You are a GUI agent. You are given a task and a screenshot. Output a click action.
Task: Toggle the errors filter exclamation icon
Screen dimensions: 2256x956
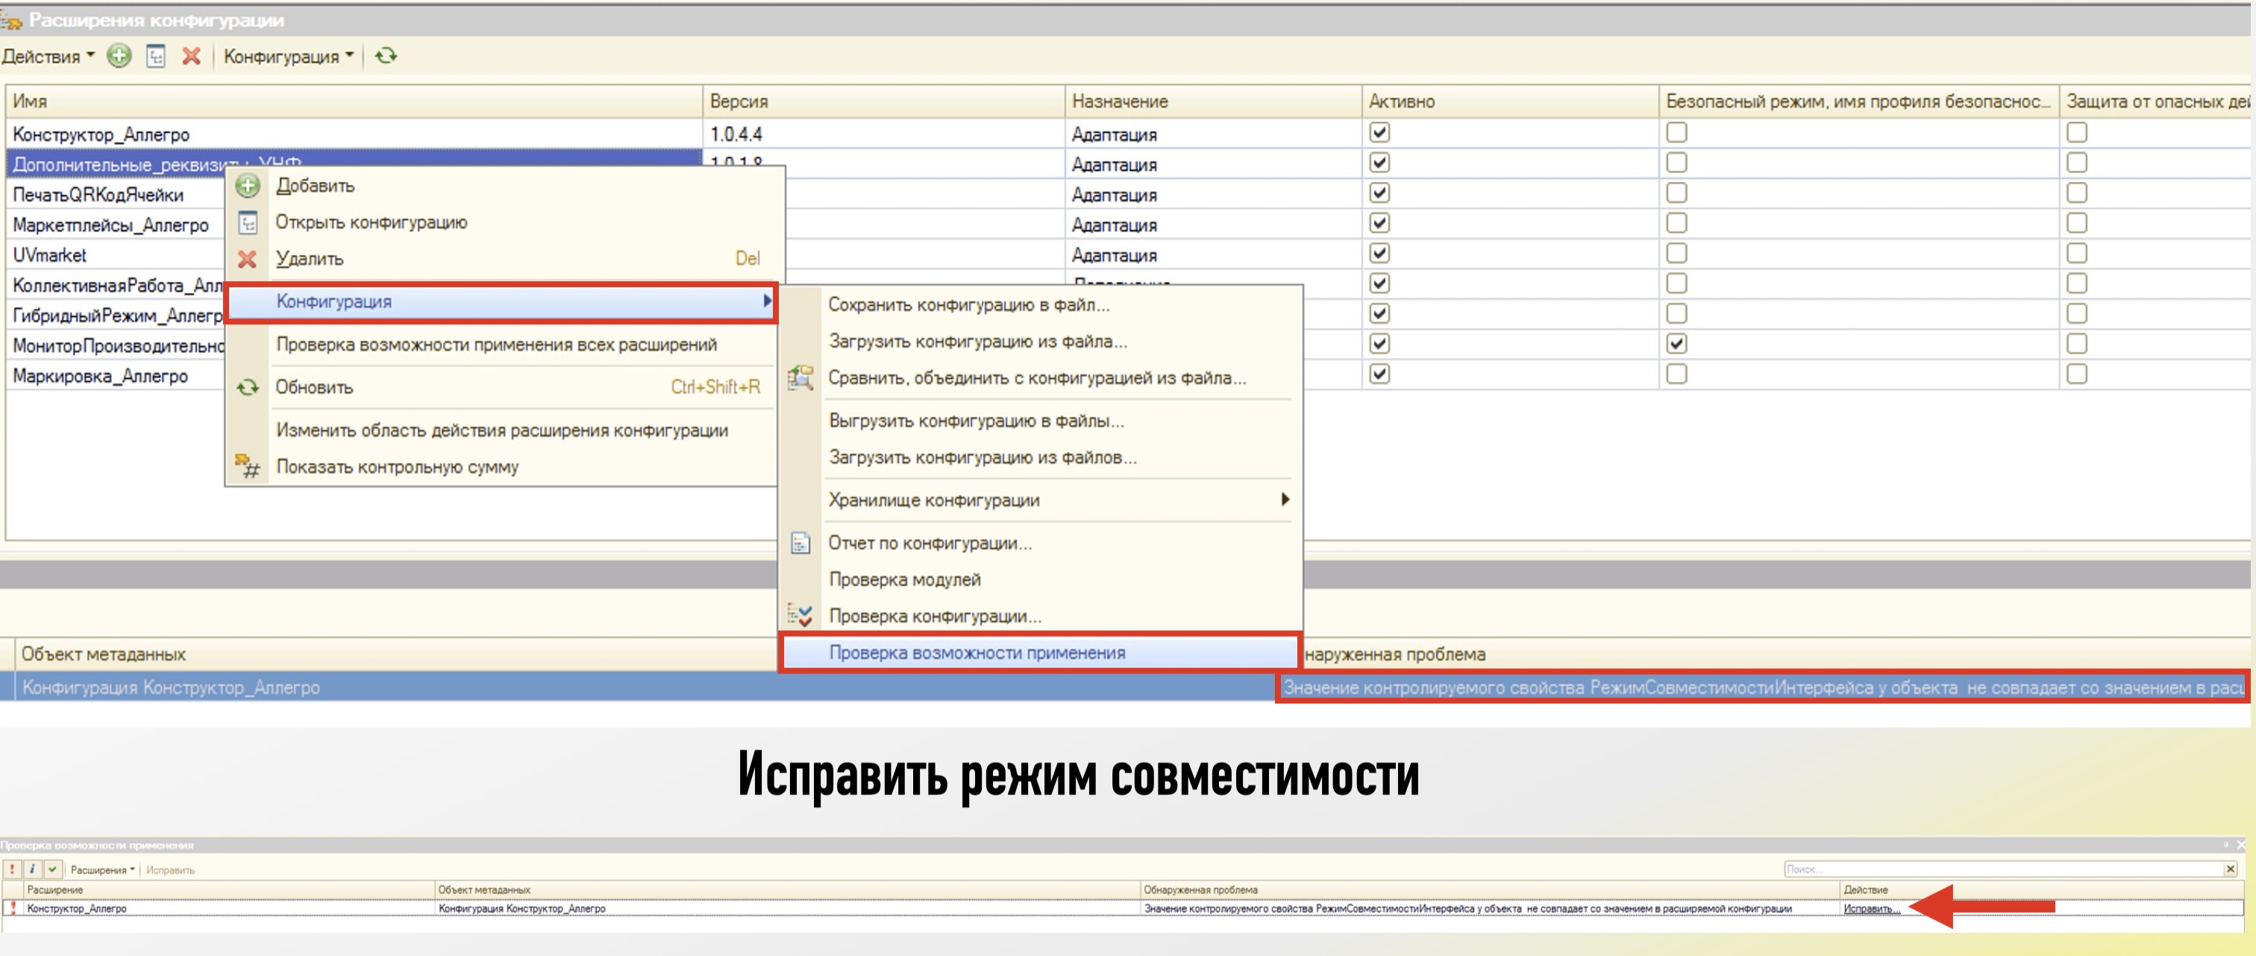click(x=12, y=869)
